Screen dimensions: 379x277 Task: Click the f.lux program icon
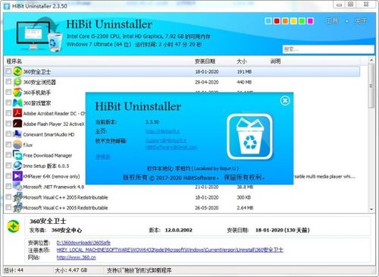tap(17, 145)
